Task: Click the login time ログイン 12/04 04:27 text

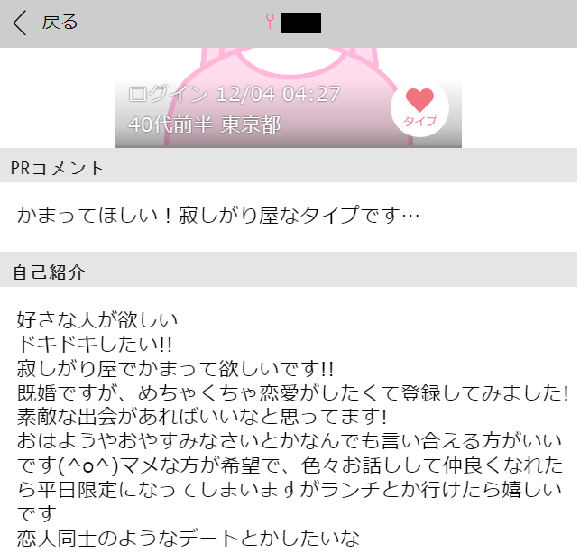Action: pos(235,94)
